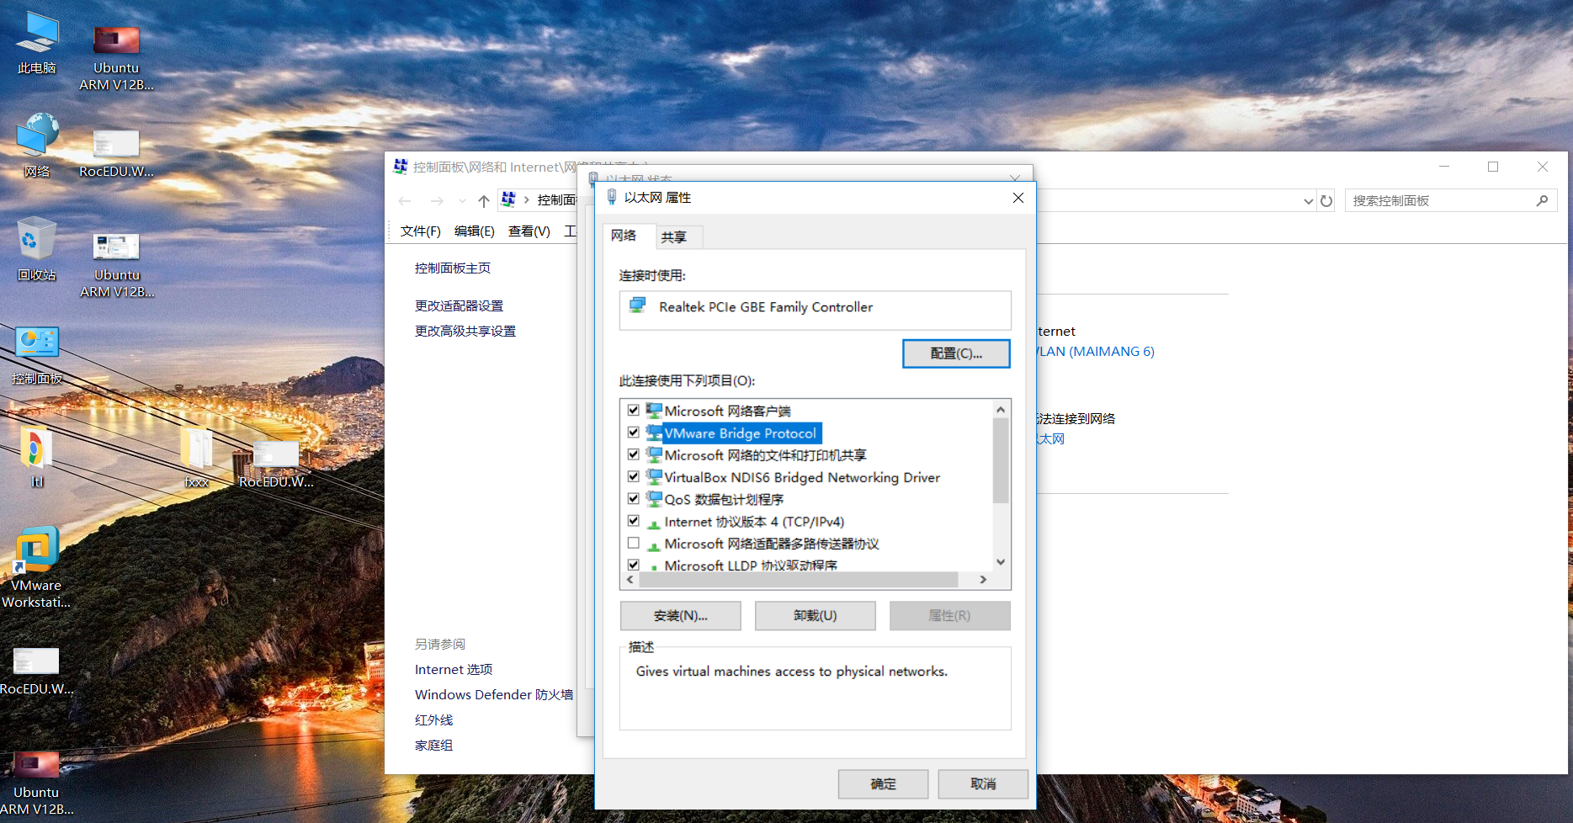The height and width of the screenshot is (823, 1573).
Task: Open RocEDU.W file below top Ubuntu icon
Action: [116, 153]
